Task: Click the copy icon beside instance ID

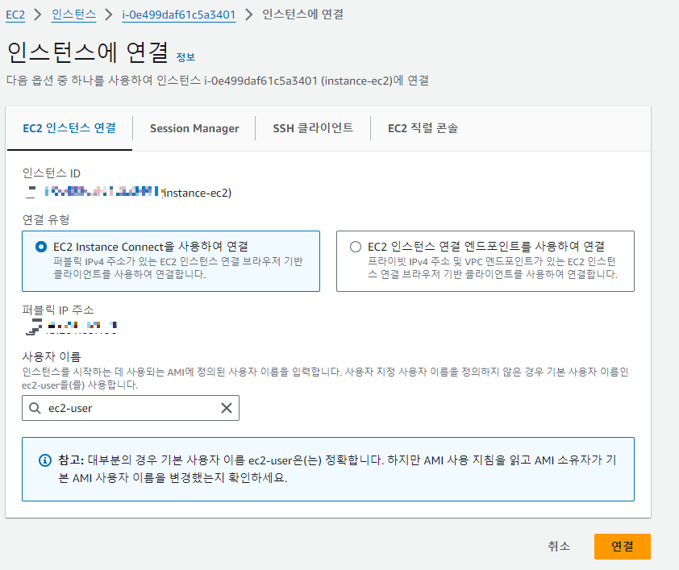Action: coord(31,192)
